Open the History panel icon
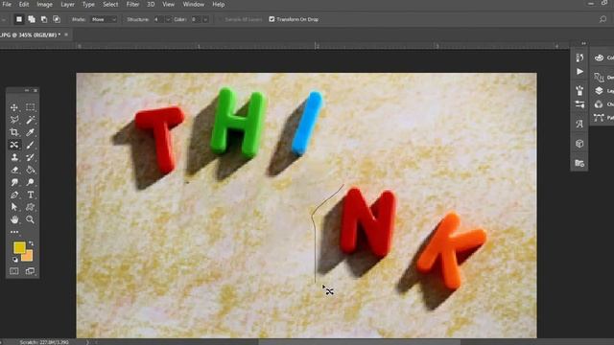 579,57
